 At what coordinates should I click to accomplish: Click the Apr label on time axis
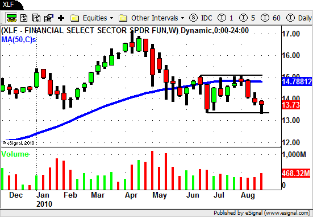click(x=131, y=195)
